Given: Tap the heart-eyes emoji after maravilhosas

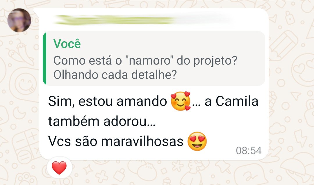Looking at the screenshot, I should pyautogui.click(x=197, y=141).
